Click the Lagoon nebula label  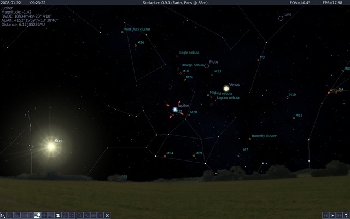(x=228, y=97)
